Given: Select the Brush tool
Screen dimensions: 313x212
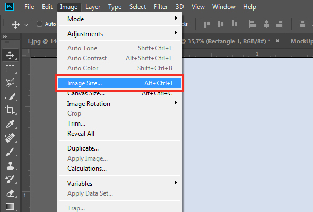Looking at the screenshot, I should point(10,152).
